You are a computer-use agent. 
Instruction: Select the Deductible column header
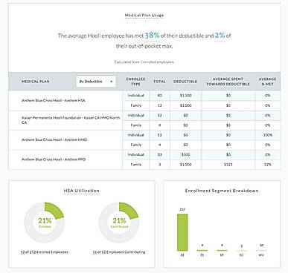tap(185, 82)
